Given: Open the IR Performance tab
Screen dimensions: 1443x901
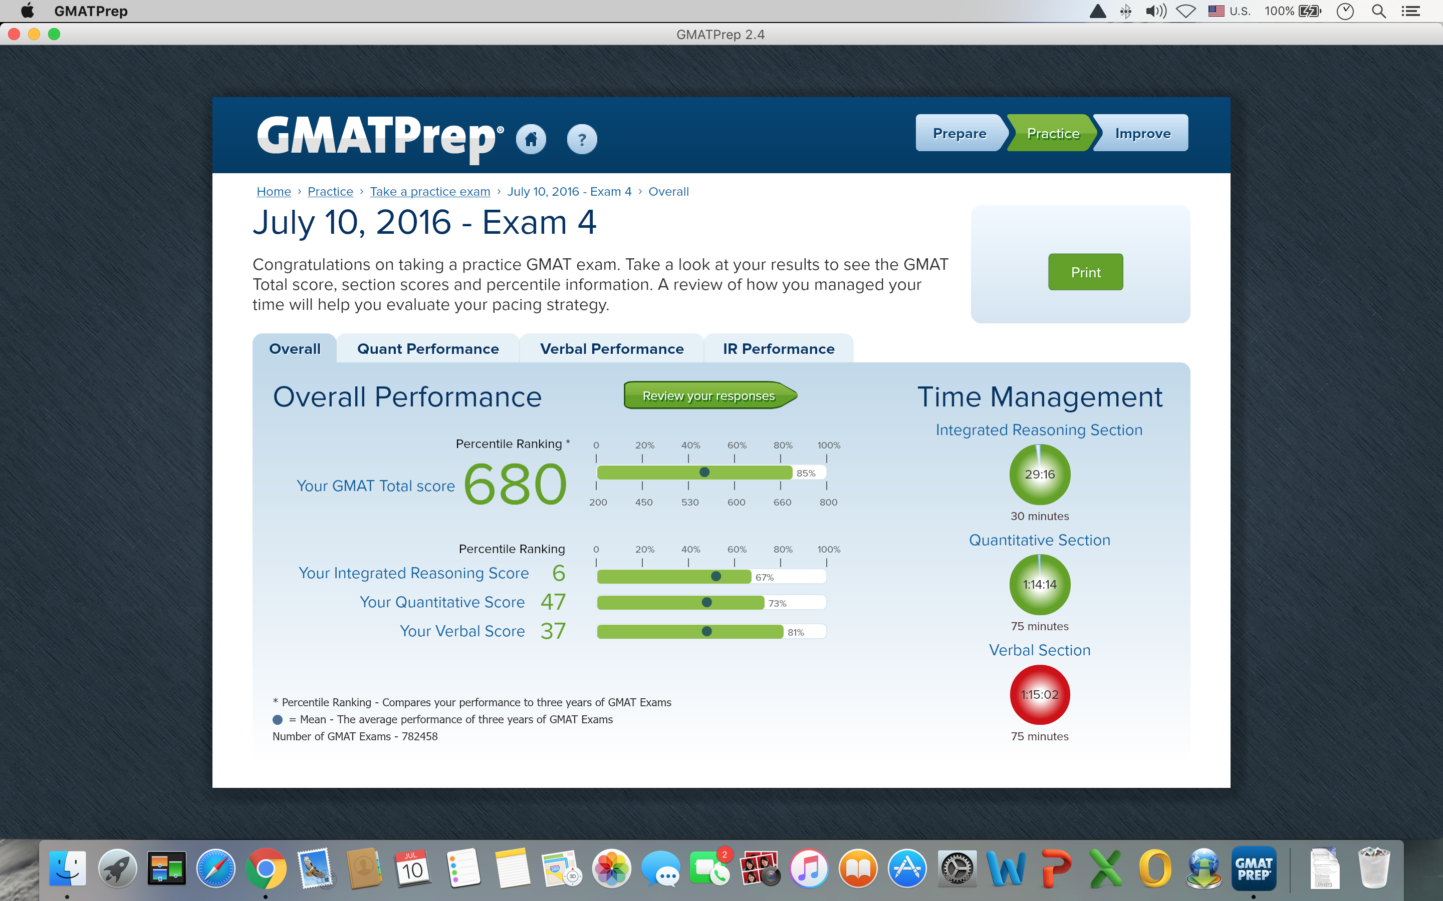Looking at the screenshot, I should [778, 348].
